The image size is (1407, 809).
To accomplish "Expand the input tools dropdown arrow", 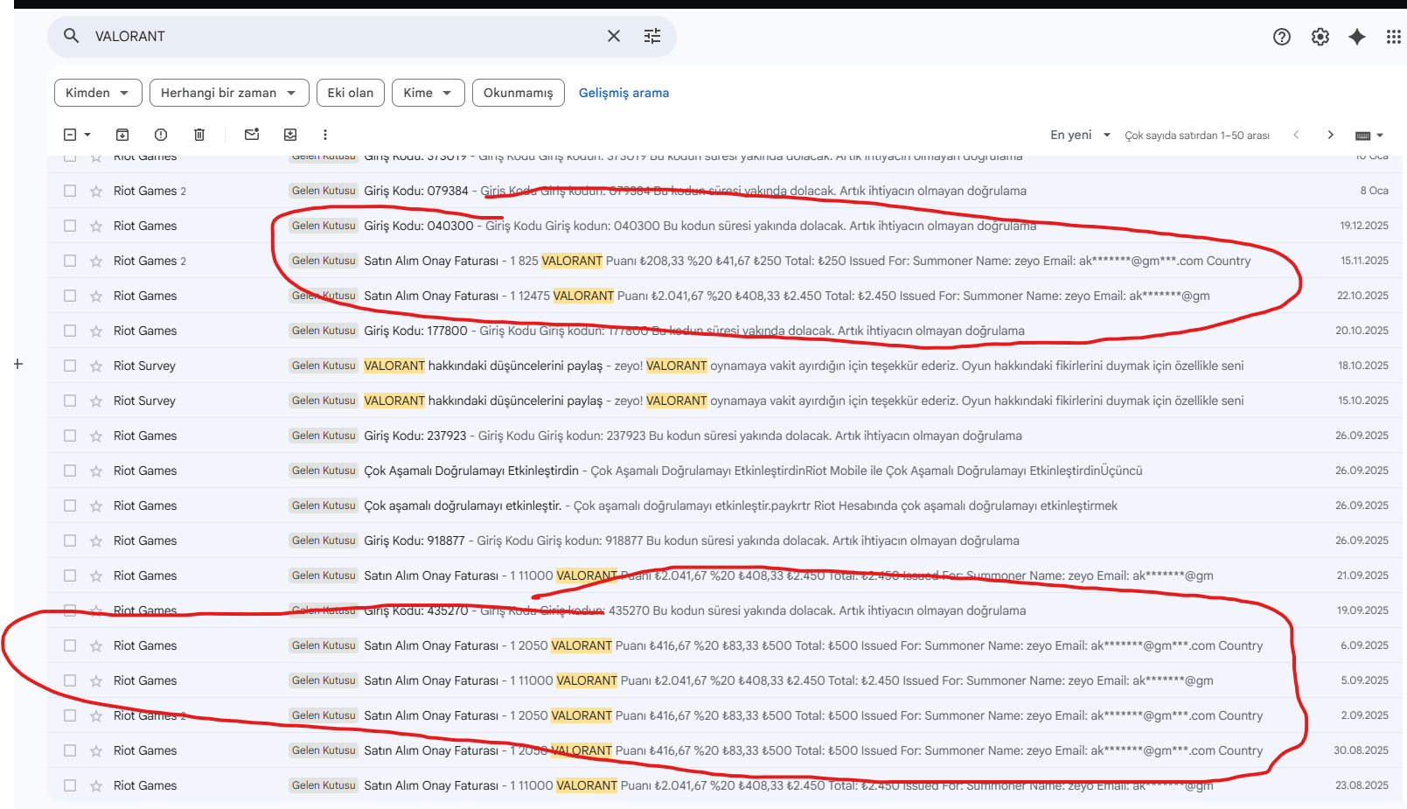I will [1380, 136].
